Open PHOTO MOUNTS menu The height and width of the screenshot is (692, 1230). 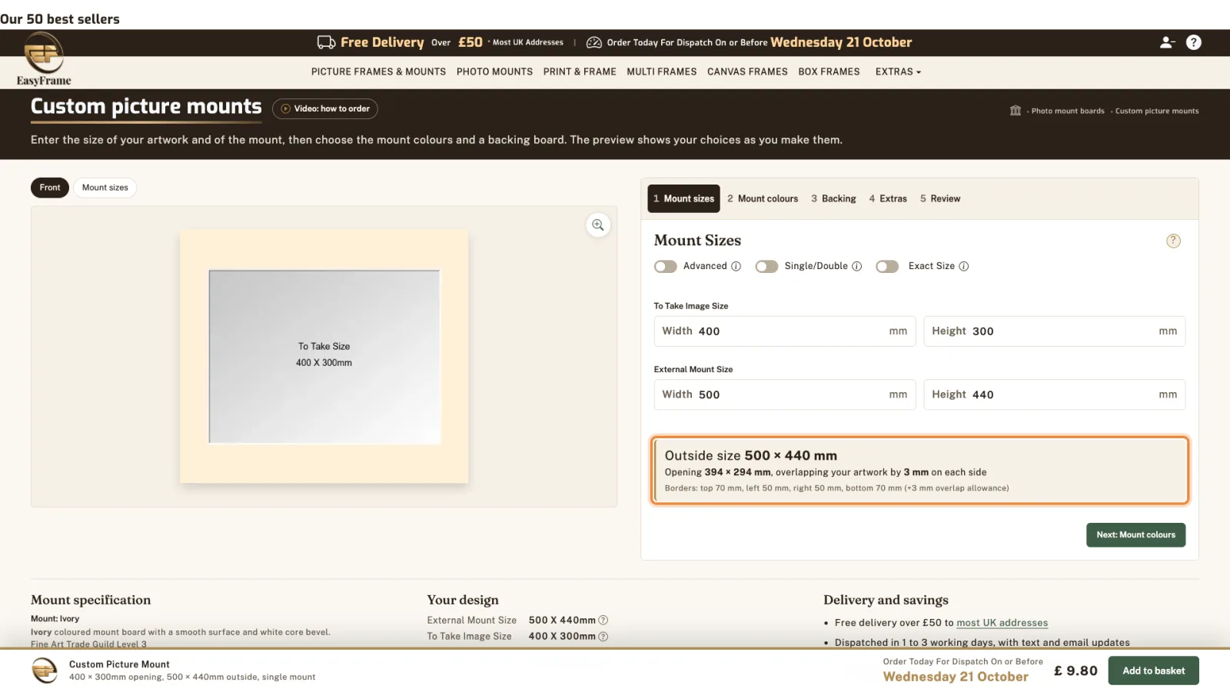click(494, 72)
